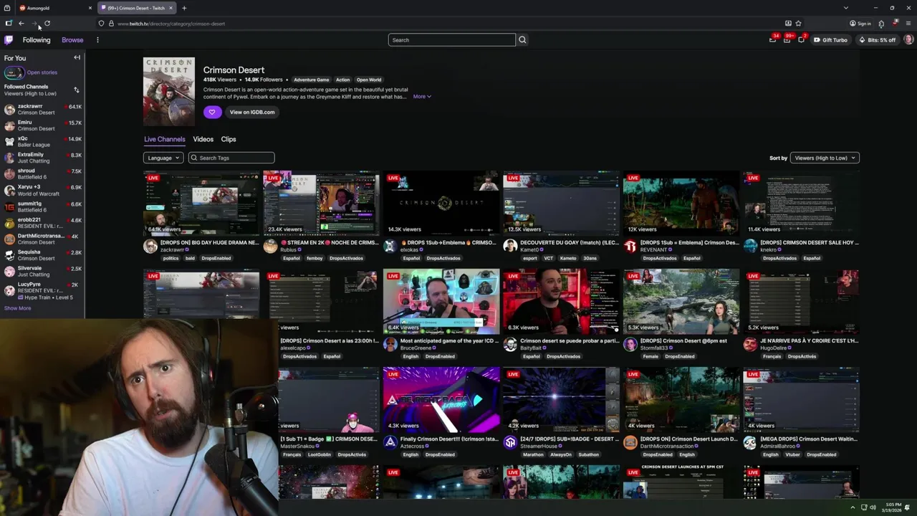
Task: Switch to the Clips tab
Action: (229, 139)
